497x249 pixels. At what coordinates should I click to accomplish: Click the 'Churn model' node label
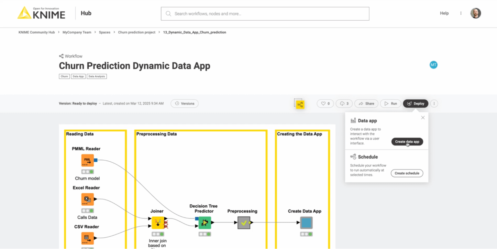87,179
